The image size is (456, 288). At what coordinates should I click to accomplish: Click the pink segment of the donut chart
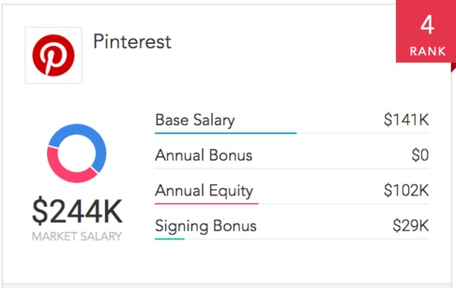tap(62, 171)
